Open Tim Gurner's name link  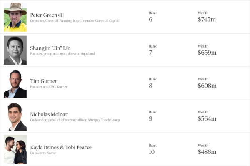[43, 81]
